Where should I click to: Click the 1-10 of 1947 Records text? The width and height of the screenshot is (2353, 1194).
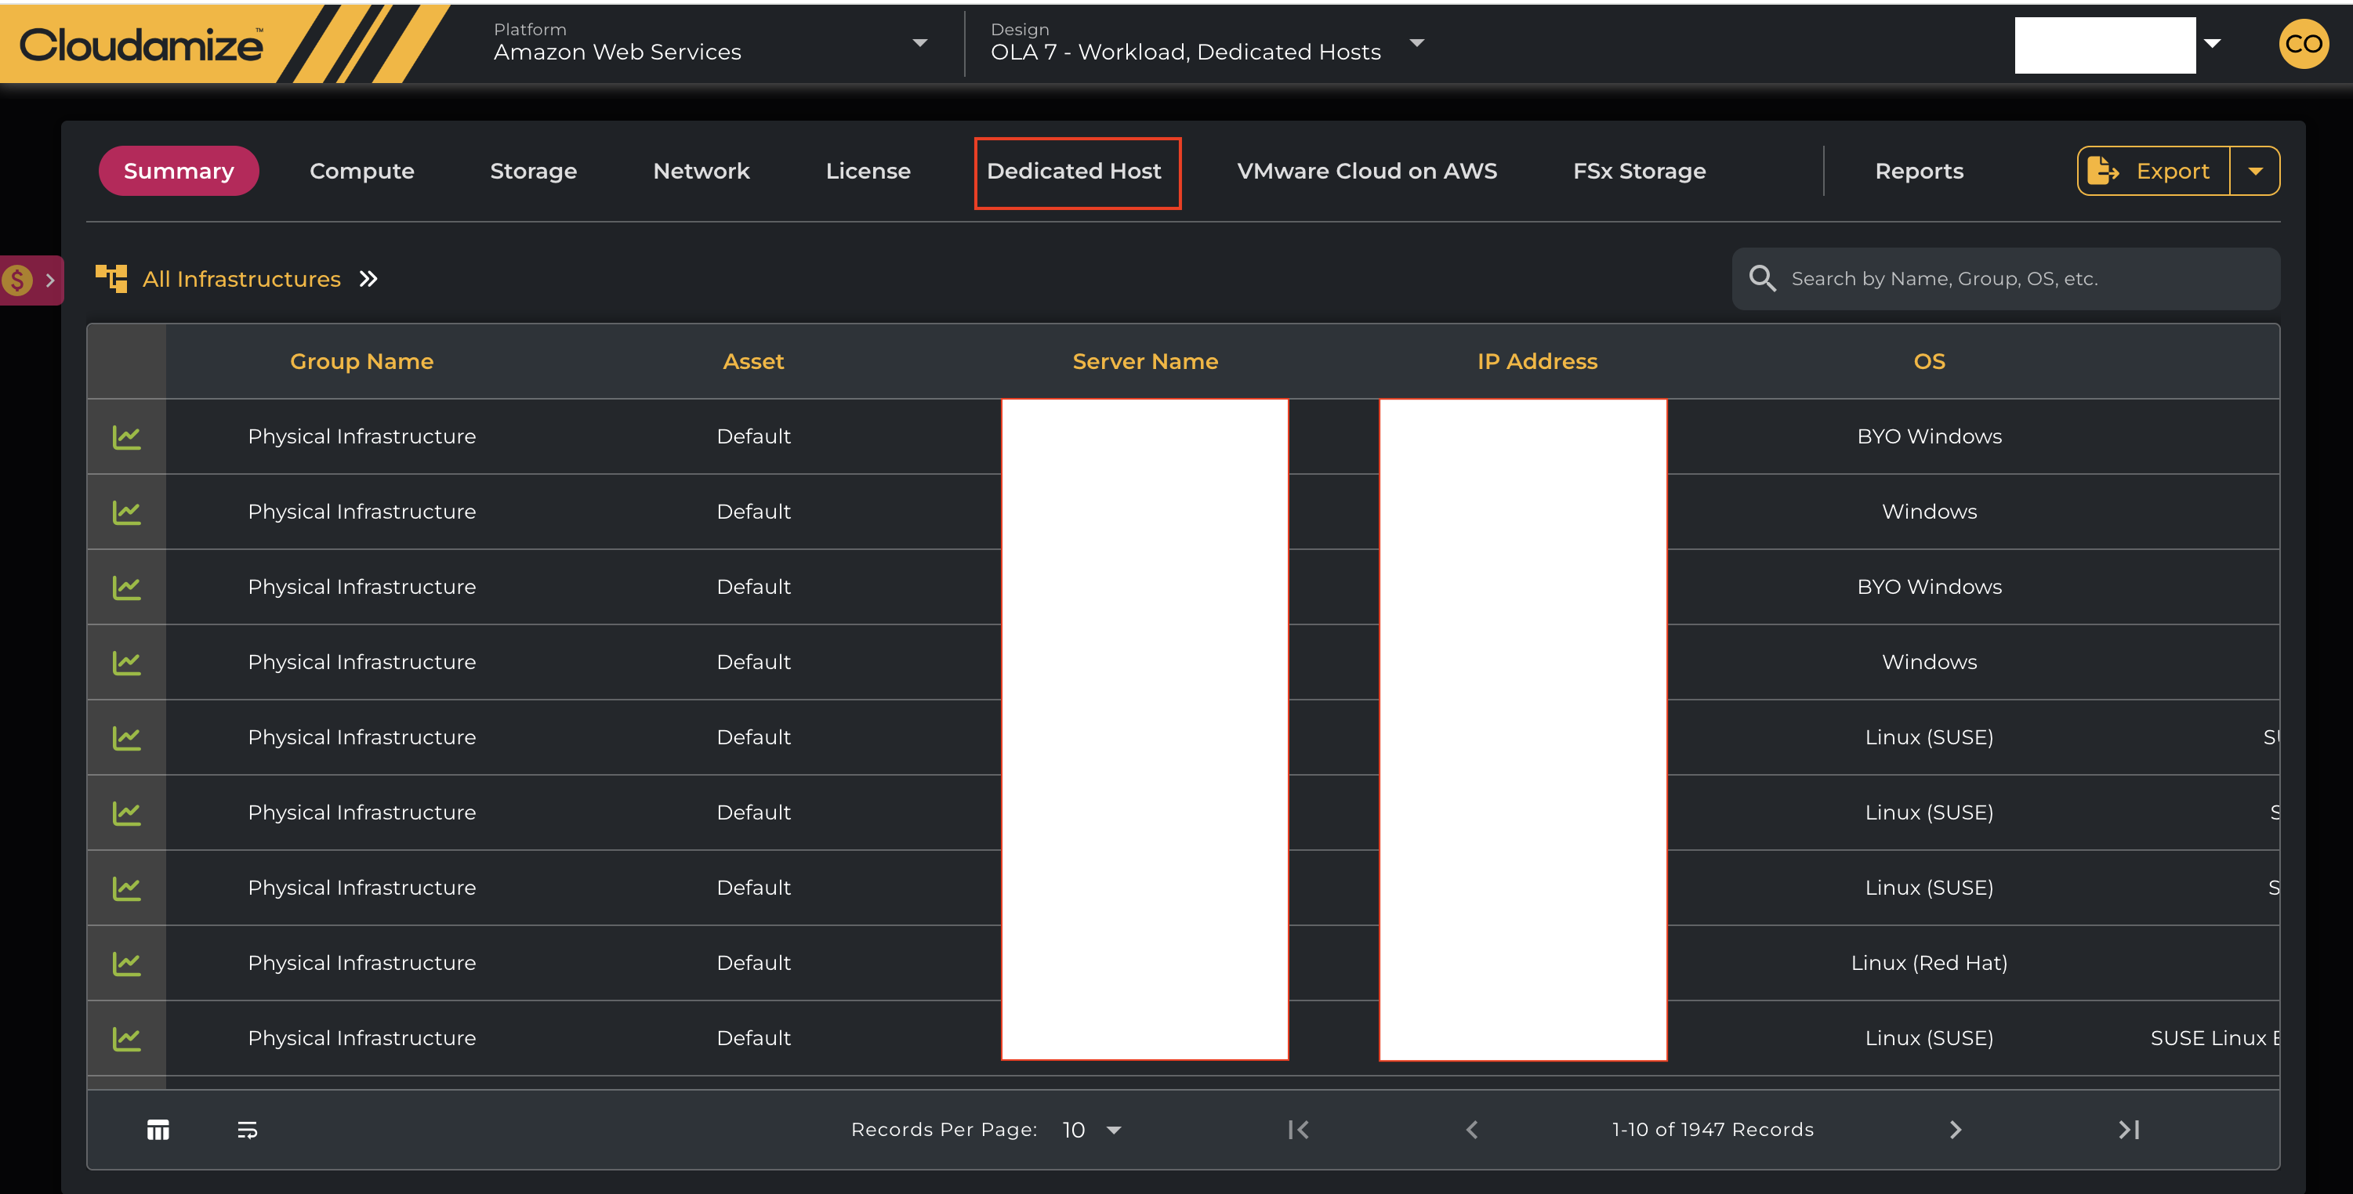[x=1713, y=1130]
